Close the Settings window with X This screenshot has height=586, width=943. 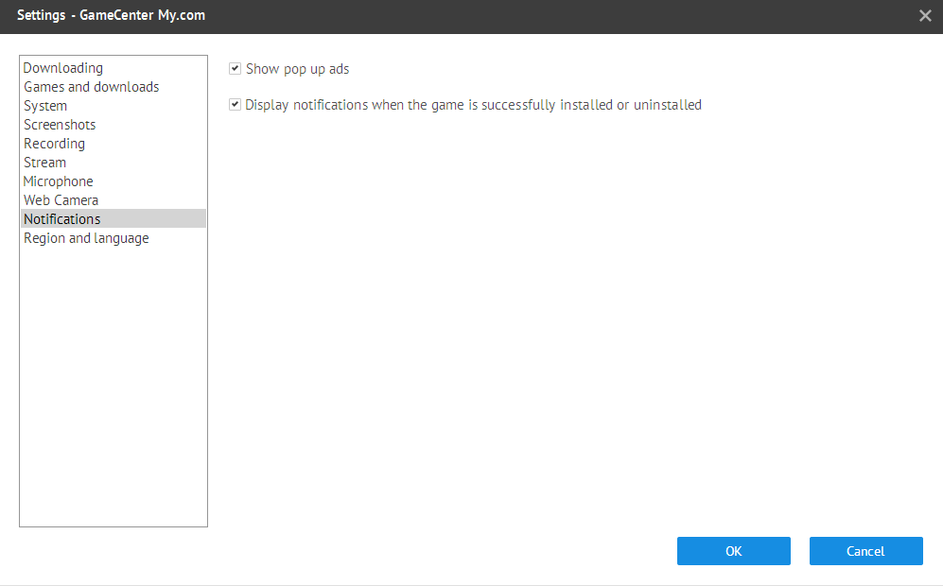point(925,16)
